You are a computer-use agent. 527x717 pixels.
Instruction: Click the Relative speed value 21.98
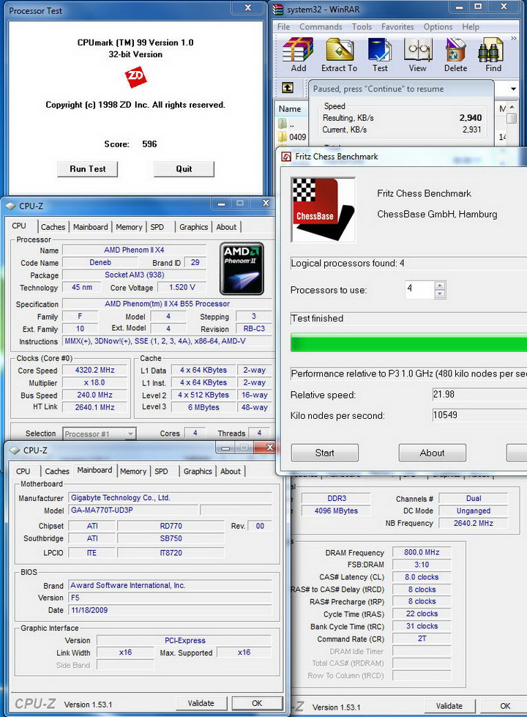(x=479, y=394)
